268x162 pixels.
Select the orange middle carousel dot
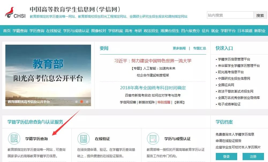coord(82,102)
